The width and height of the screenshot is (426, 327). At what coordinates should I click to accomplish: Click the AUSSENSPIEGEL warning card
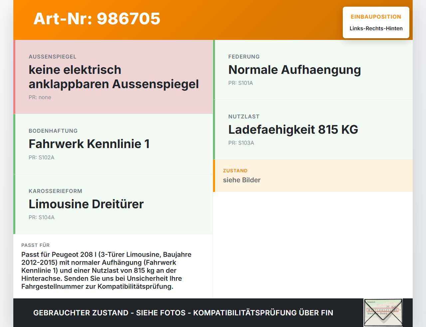tap(113, 77)
